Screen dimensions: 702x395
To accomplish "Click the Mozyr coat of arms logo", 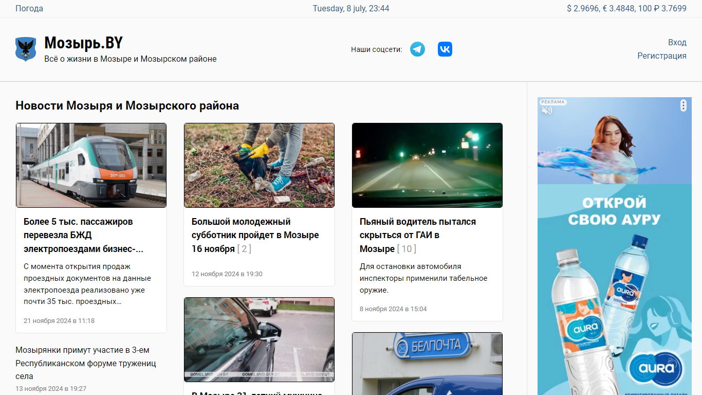I will click(x=26, y=49).
